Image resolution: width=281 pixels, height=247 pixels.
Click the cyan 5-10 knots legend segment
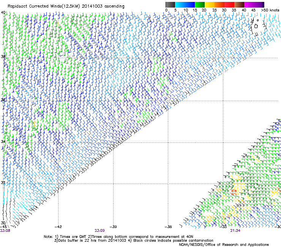click(180, 5)
